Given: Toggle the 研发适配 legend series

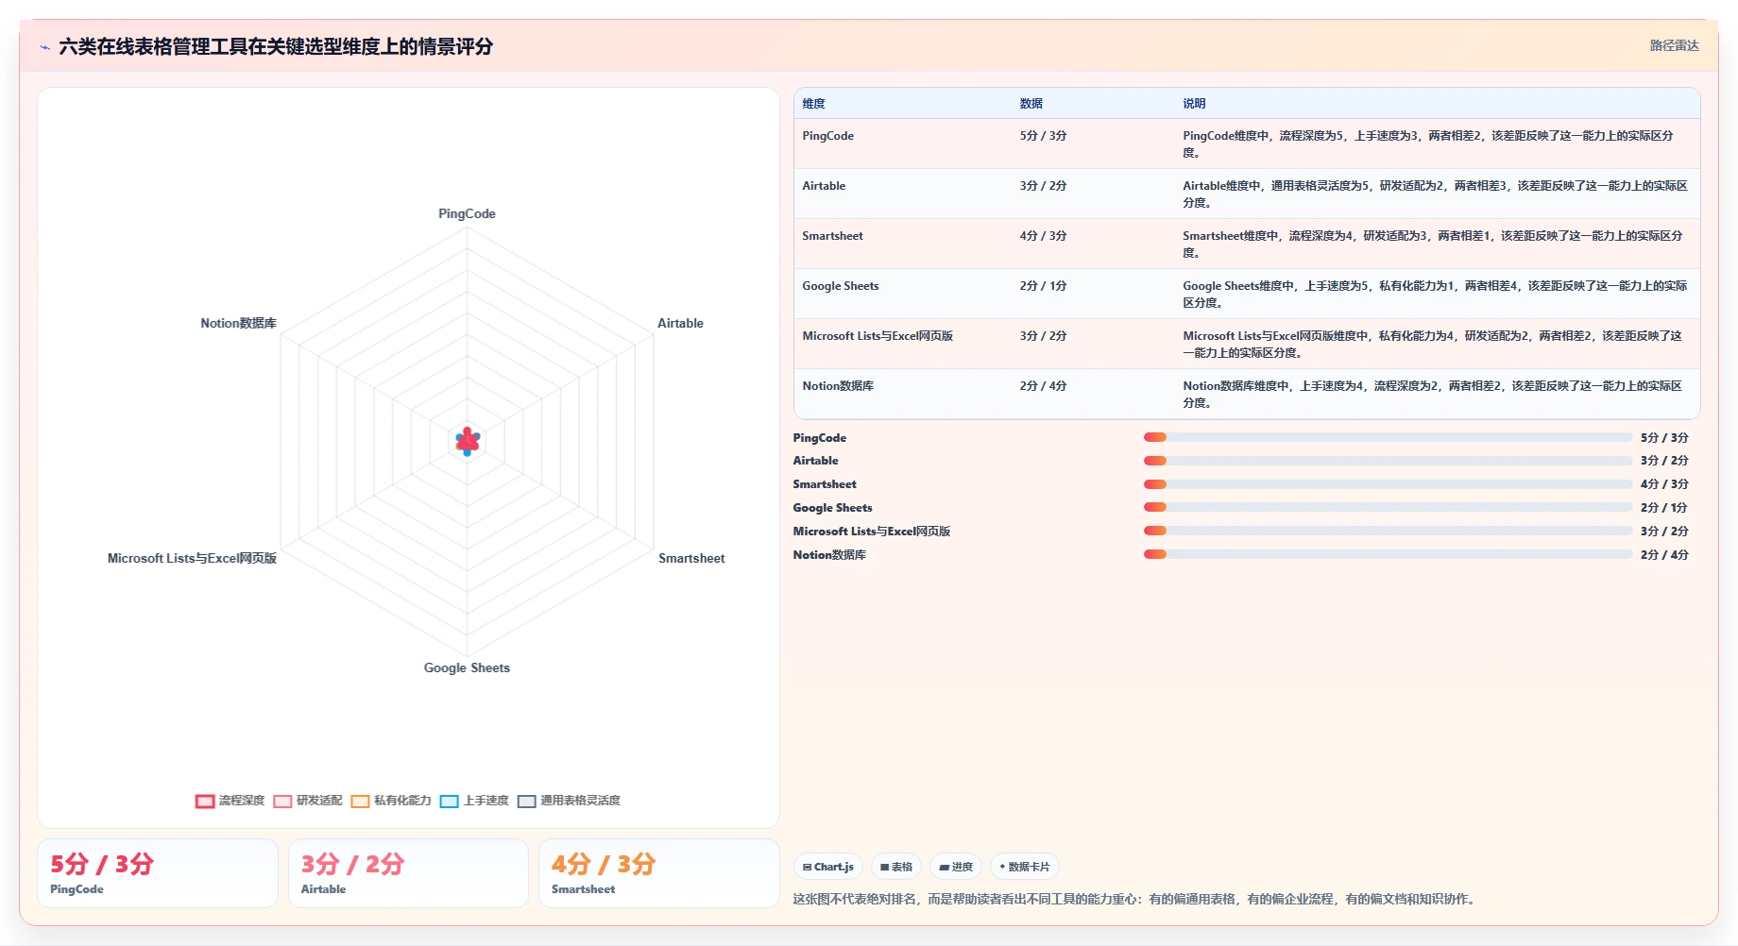Looking at the screenshot, I should click(x=307, y=801).
